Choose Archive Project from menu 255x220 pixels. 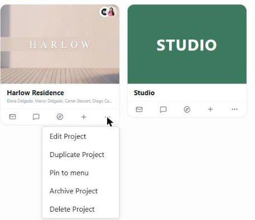point(80,191)
